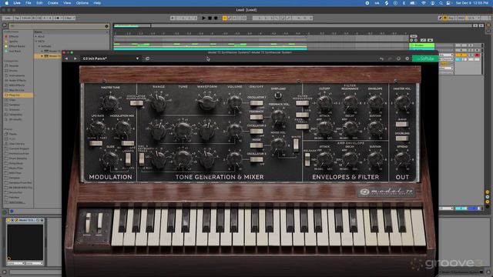This screenshot has width=493, height=277.
Task: Select Drums category in Live browser
Action: [14, 71]
